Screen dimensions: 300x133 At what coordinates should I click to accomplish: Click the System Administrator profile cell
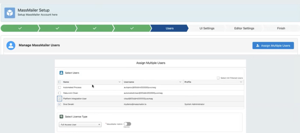coord(195,104)
